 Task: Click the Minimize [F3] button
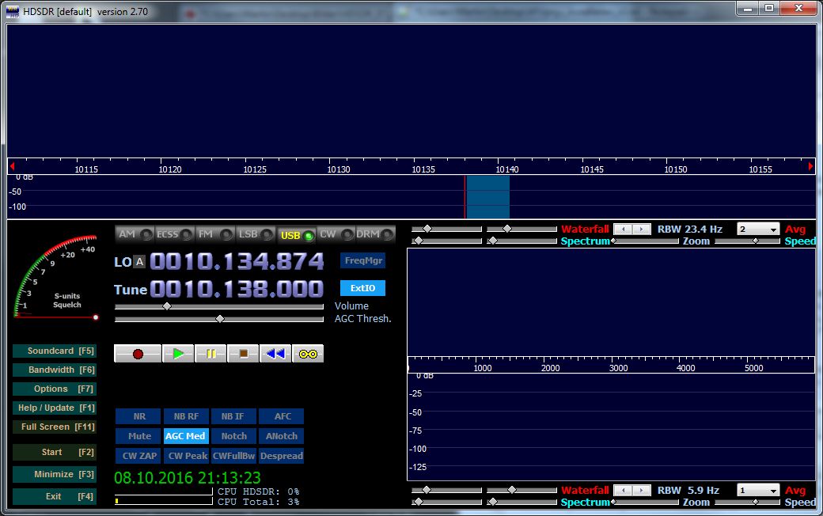click(55, 474)
